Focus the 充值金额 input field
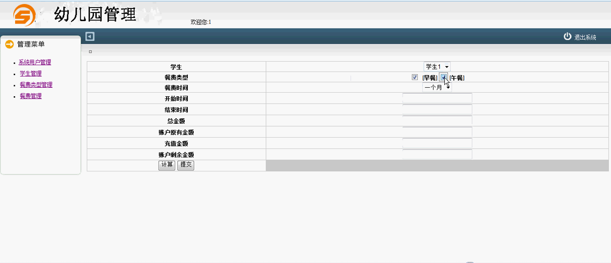 click(x=437, y=143)
